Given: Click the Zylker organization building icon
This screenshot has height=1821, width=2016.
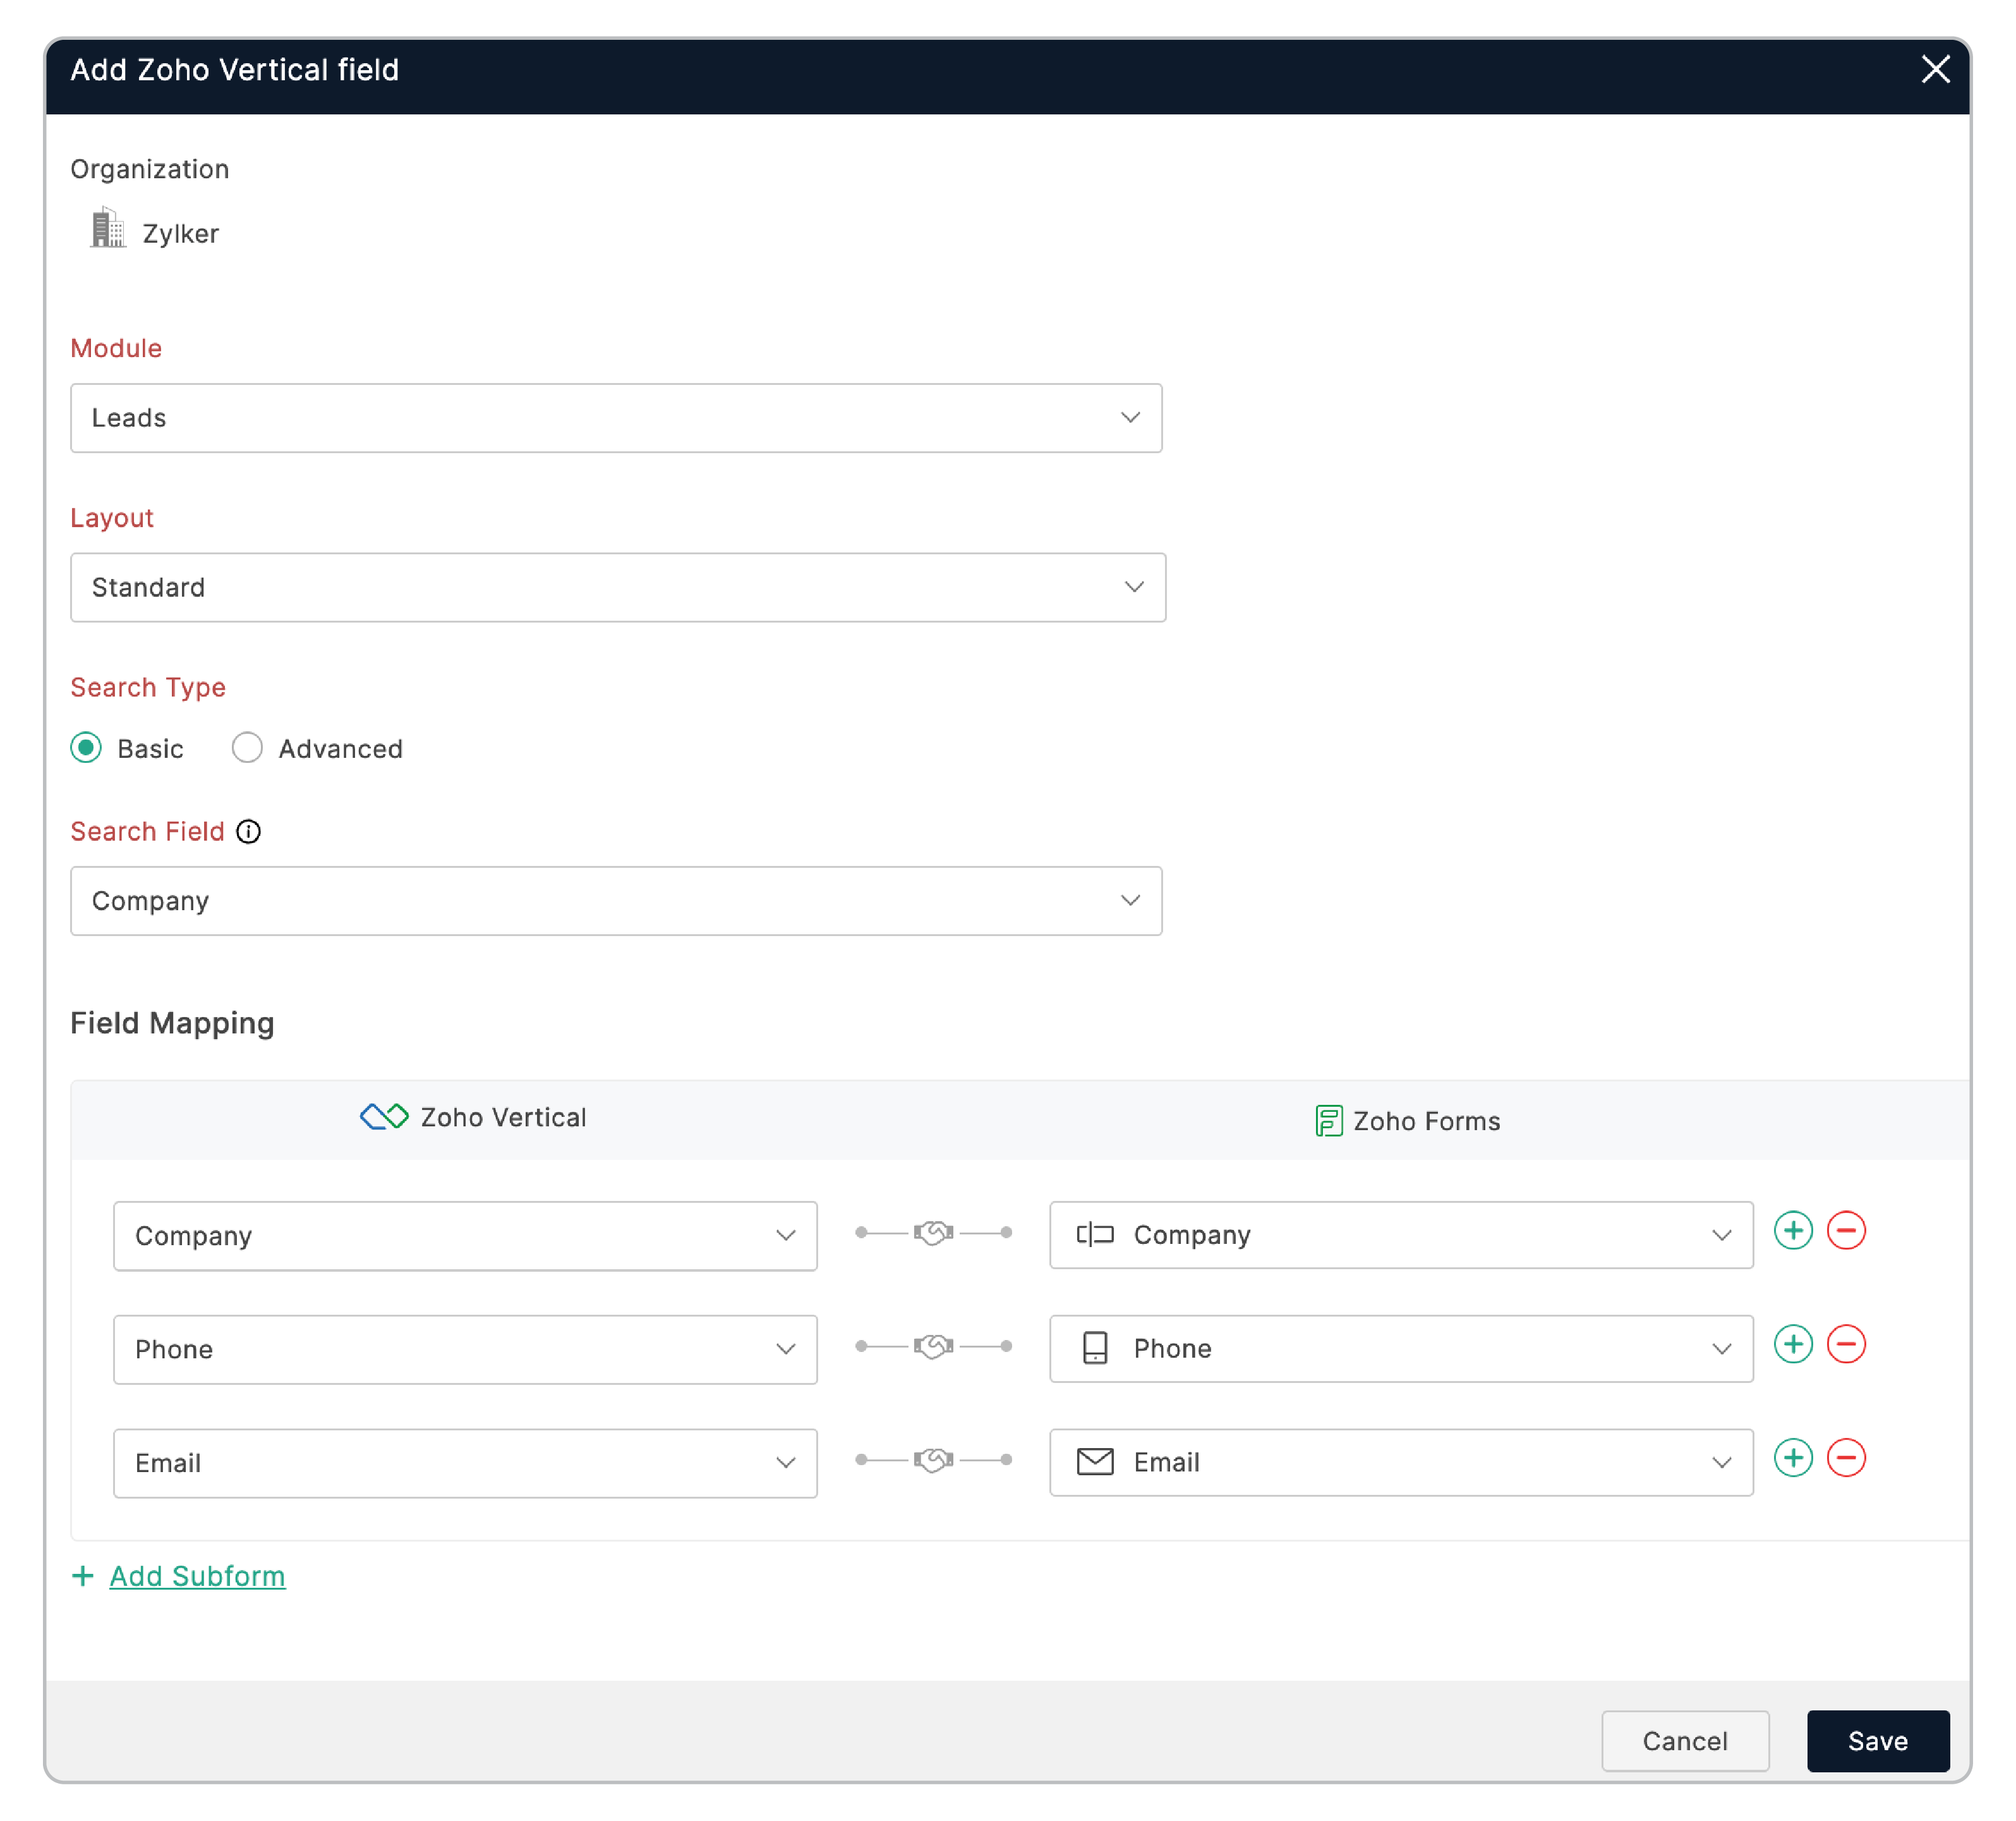Looking at the screenshot, I should pyautogui.click(x=107, y=229).
